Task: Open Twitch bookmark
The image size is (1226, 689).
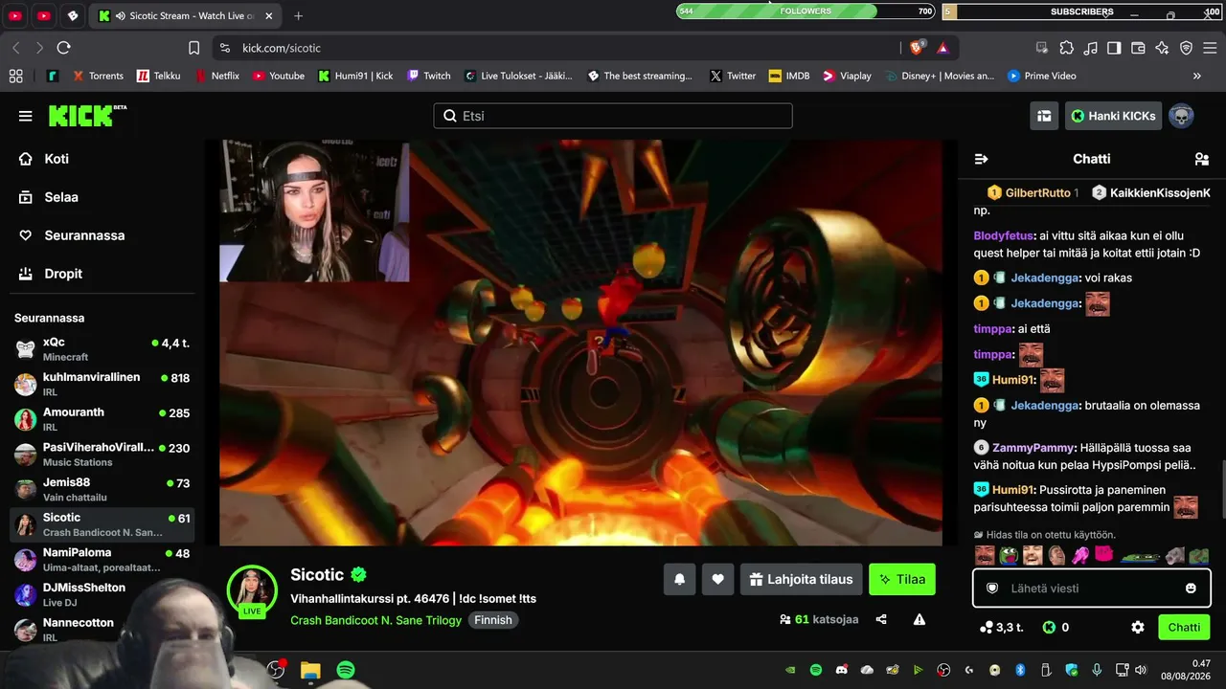Action: point(428,76)
